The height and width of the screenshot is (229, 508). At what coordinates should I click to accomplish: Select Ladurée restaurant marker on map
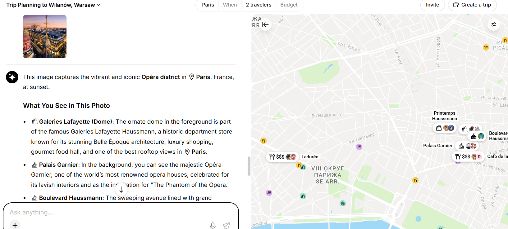pos(282,157)
